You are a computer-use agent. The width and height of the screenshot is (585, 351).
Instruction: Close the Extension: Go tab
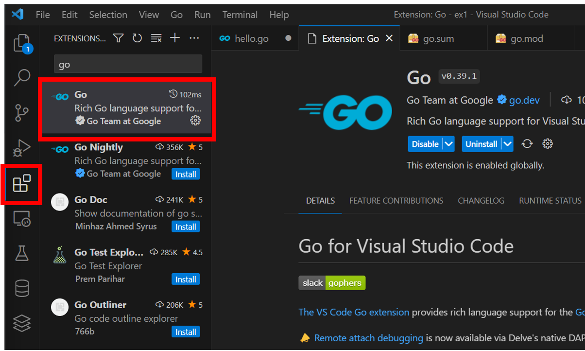pyautogui.click(x=389, y=38)
